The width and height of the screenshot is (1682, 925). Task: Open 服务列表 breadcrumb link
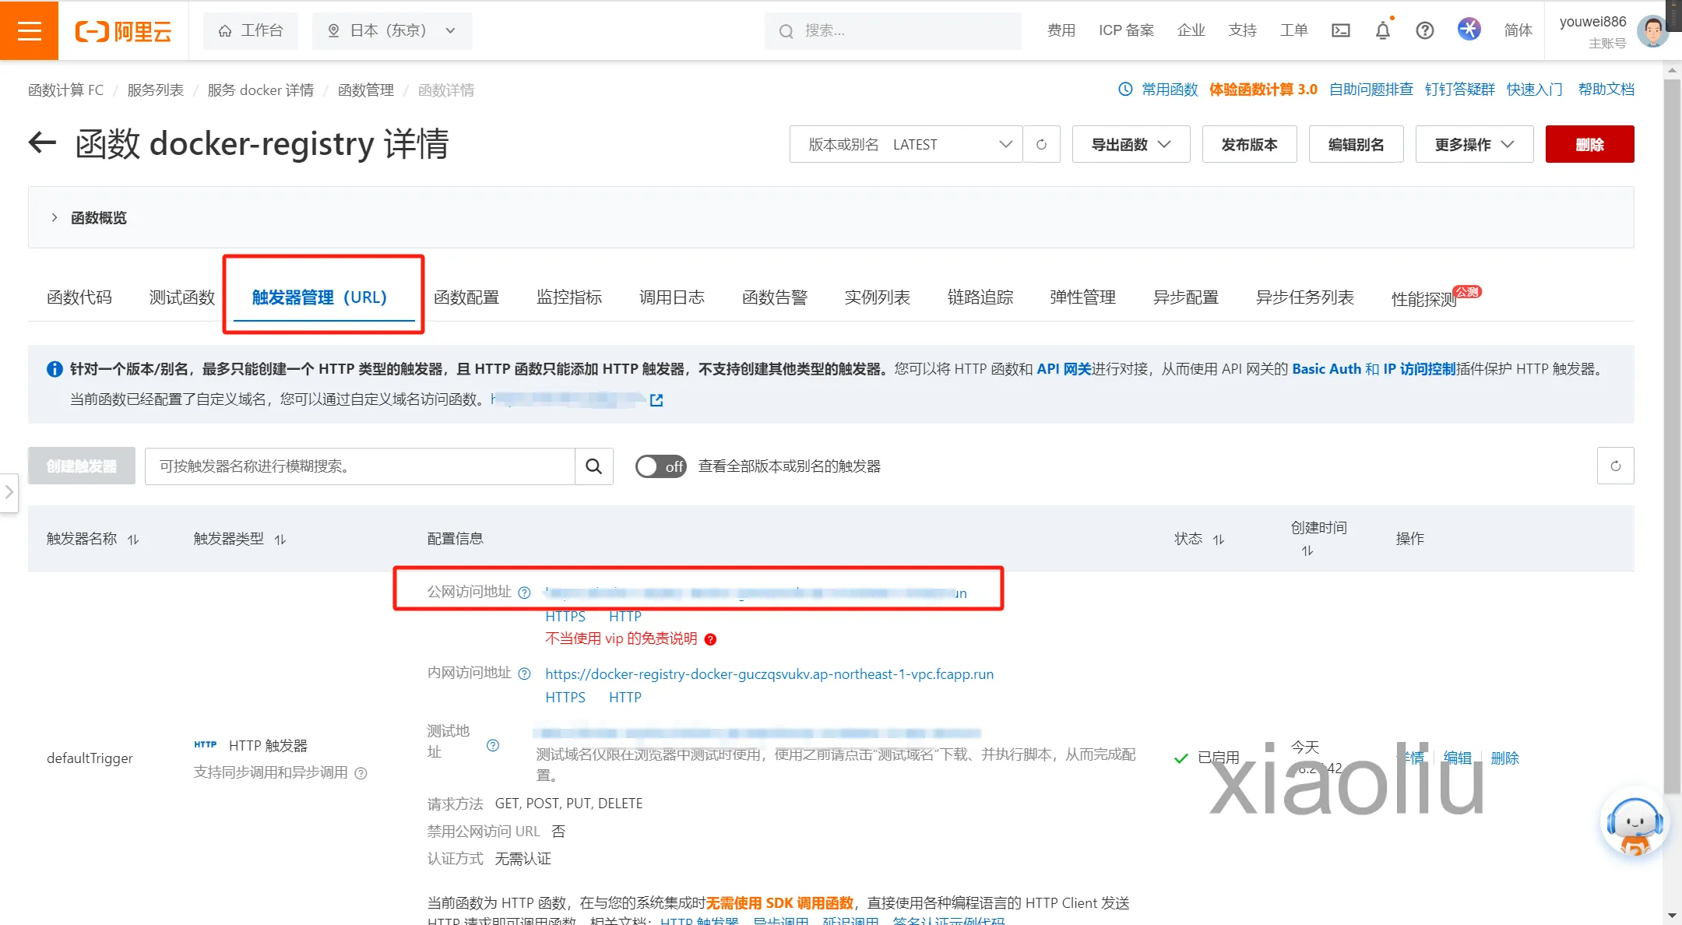pos(155,90)
